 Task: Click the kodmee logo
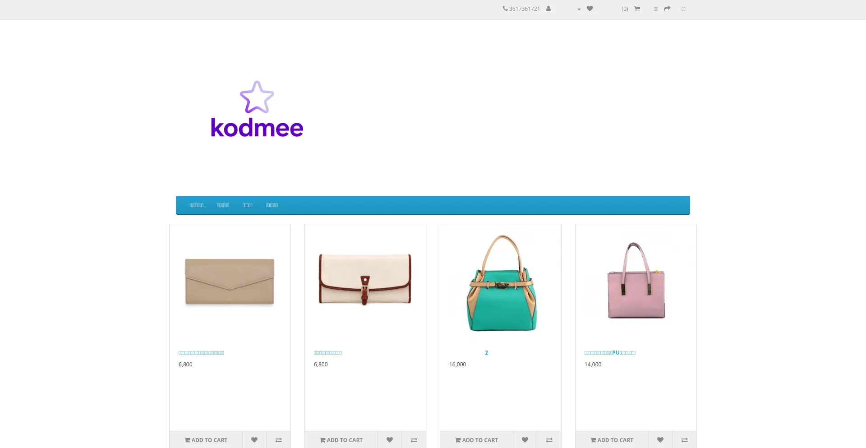[257, 110]
